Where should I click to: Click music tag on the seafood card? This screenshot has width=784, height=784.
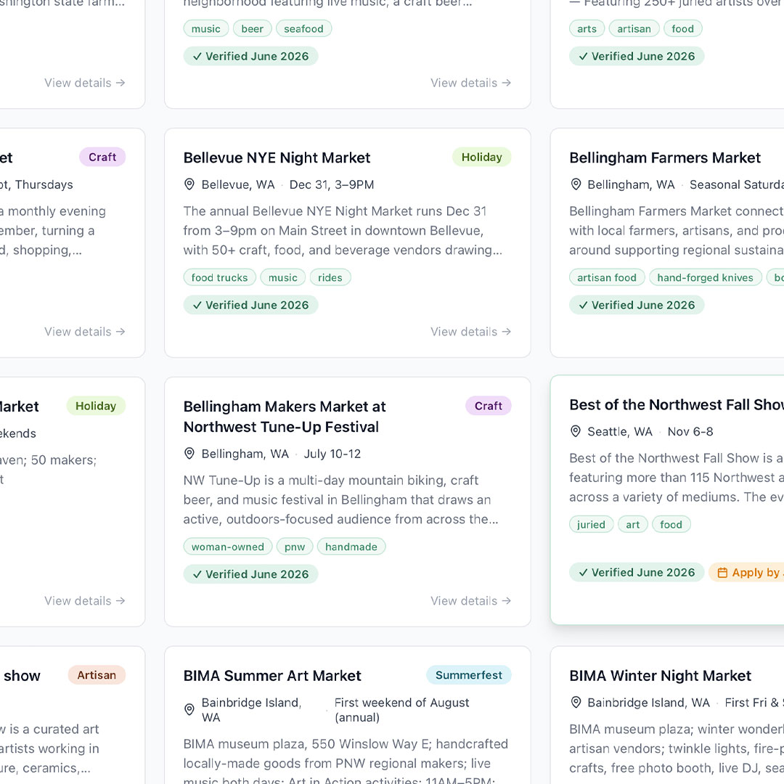click(x=205, y=28)
